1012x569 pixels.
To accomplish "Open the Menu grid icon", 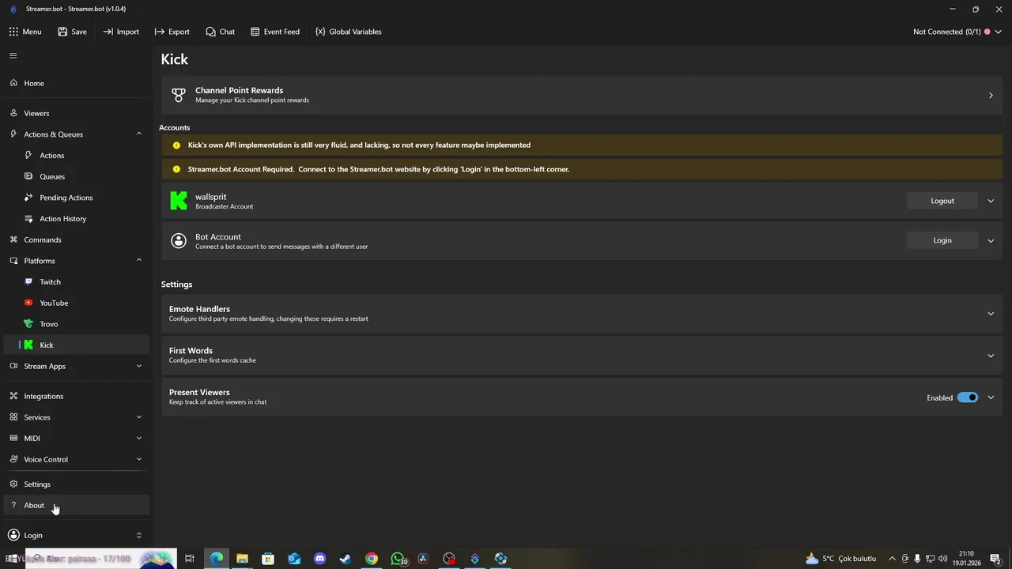I will pyautogui.click(x=13, y=32).
